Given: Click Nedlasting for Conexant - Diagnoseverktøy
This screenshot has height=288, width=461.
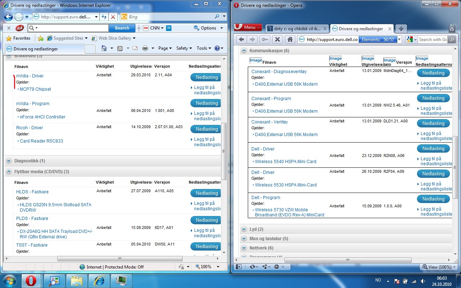Looking at the screenshot, I should click(x=433, y=73).
